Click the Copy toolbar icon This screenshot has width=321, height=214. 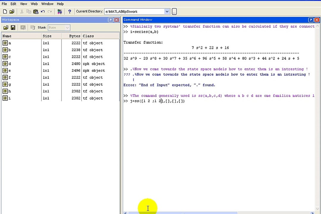pyautogui.click(x=29, y=12)
